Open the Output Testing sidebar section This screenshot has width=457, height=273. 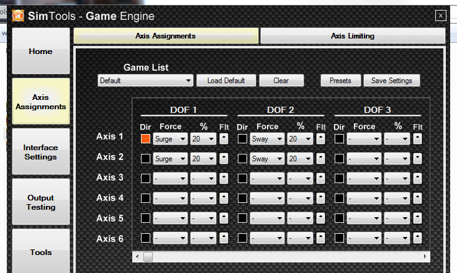coord(41,202)
